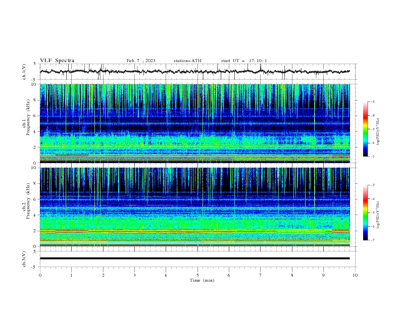The image size is (400, 309).
Task: Click the "ch.1(V)" axis label
Action: [24, 72]
